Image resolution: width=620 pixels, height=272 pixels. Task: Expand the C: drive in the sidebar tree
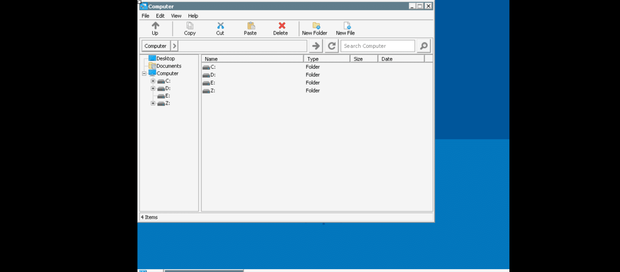click(153, 81)
